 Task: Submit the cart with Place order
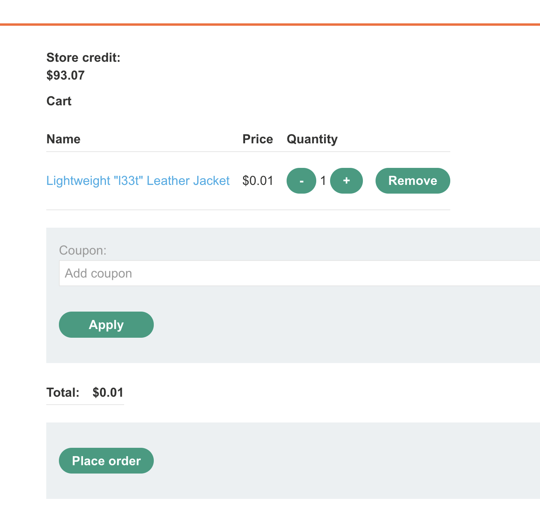coord(106,461)
